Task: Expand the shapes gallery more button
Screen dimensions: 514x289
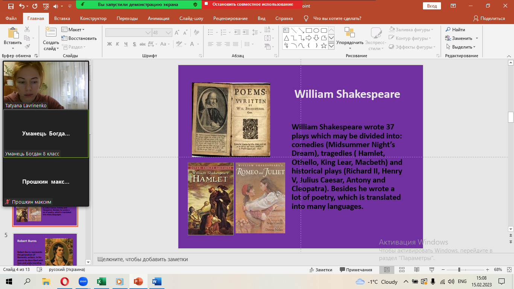Action: click(331, 46)
